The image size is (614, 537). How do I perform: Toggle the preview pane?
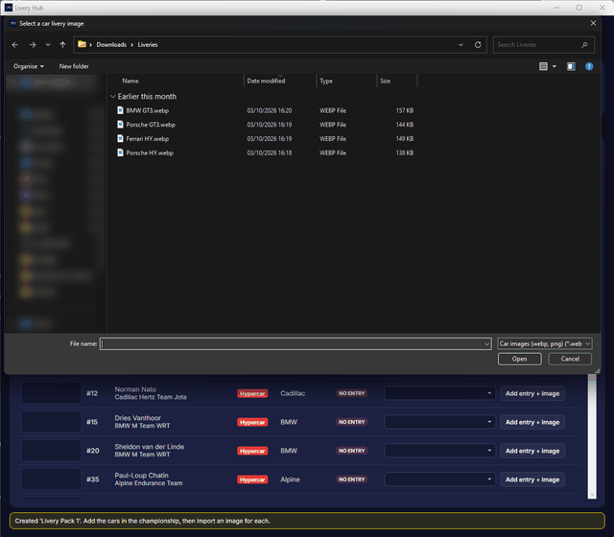coord(572,66)
